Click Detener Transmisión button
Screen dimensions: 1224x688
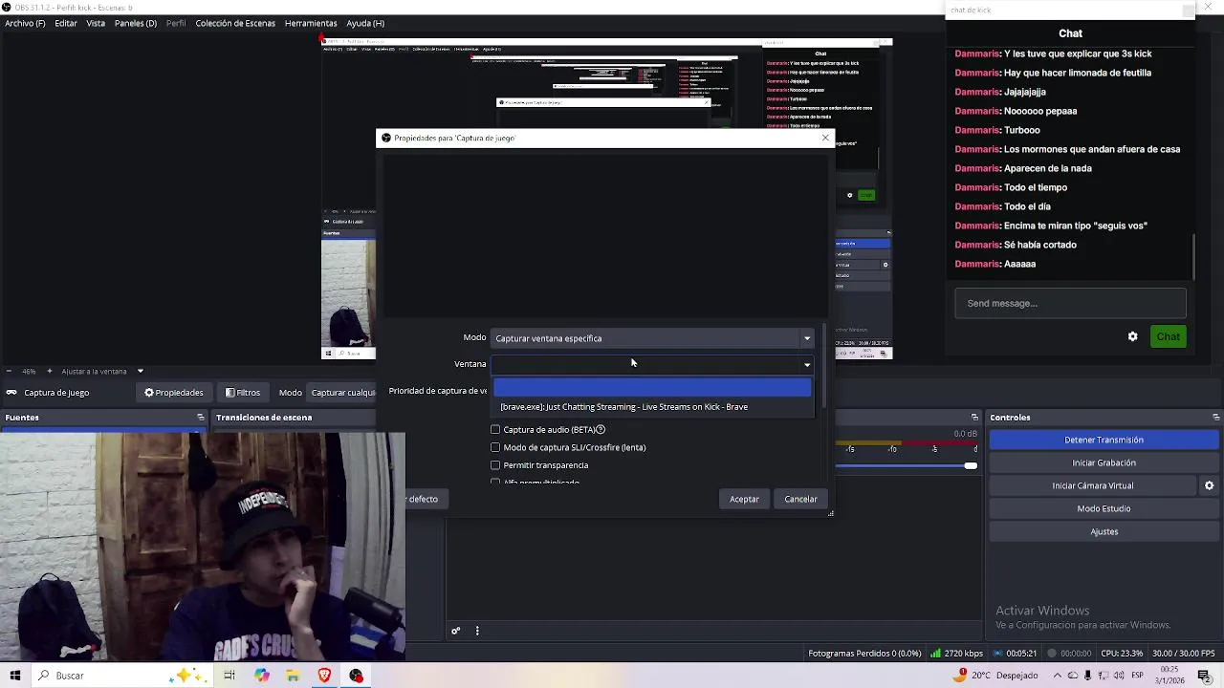(1104, 440)
